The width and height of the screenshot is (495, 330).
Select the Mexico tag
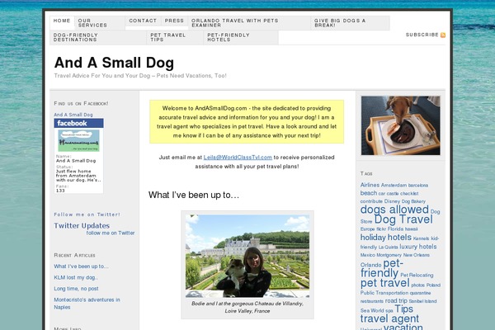click(x=367, y=255)
